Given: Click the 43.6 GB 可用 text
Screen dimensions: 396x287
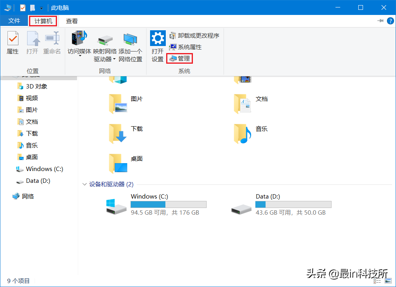Looking at the screenshot, I should point(273,213).
